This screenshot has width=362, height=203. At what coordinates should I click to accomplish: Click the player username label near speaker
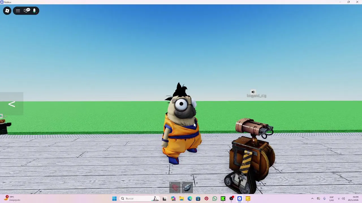point(257,96)
